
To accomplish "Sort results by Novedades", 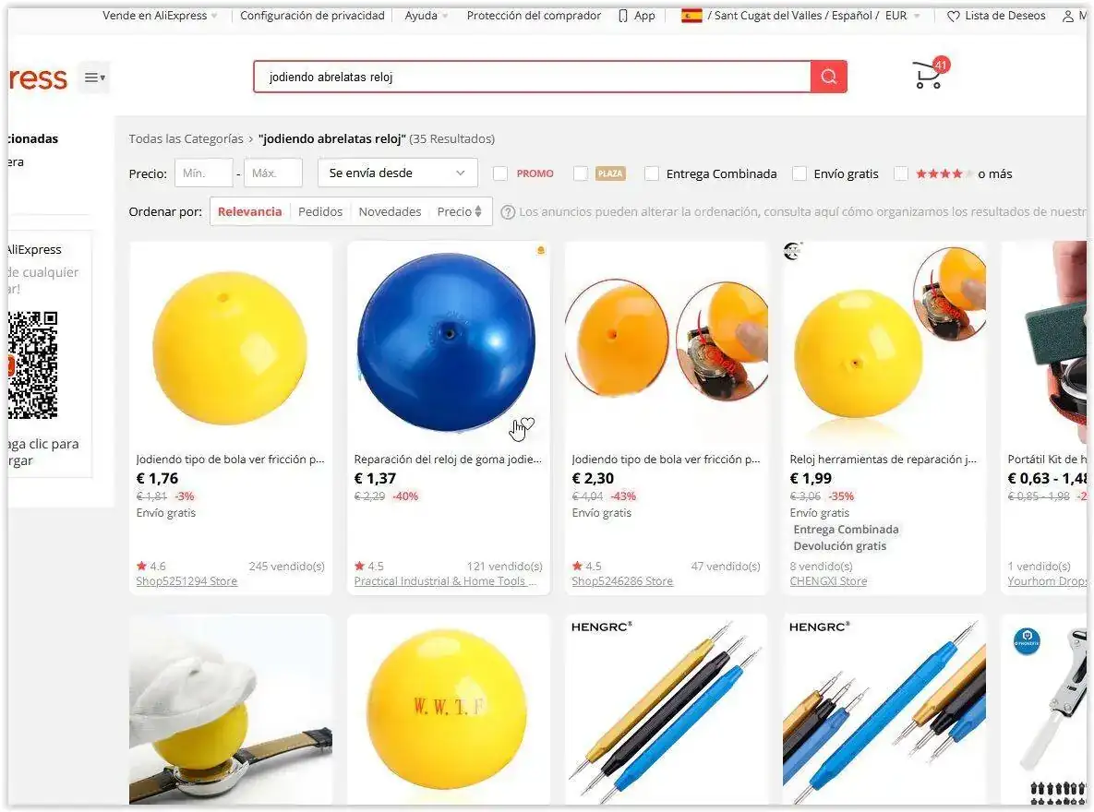I will 390,211.
